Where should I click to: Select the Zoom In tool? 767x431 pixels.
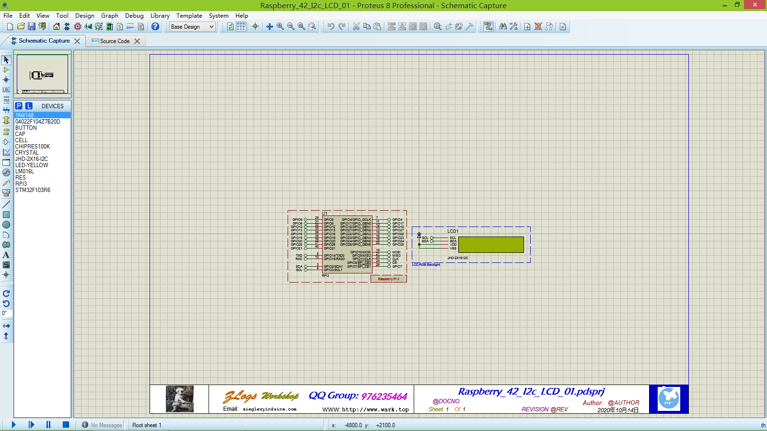pyautogui.click(x=280, y=27)
